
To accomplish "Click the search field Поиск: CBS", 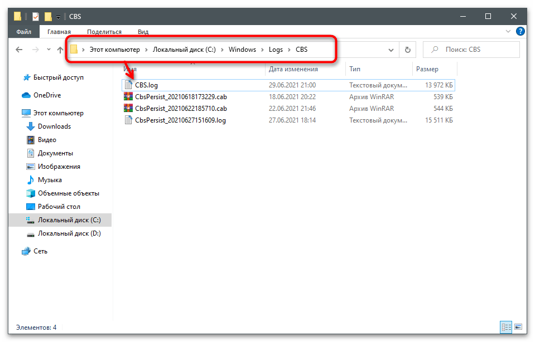I will pyautogui.click(x=471, y=50).
